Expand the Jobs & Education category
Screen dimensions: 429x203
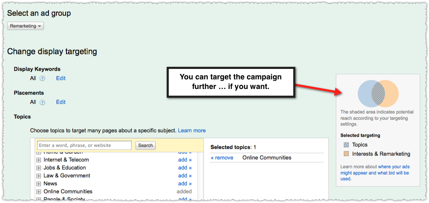click(x=38, y=168)
